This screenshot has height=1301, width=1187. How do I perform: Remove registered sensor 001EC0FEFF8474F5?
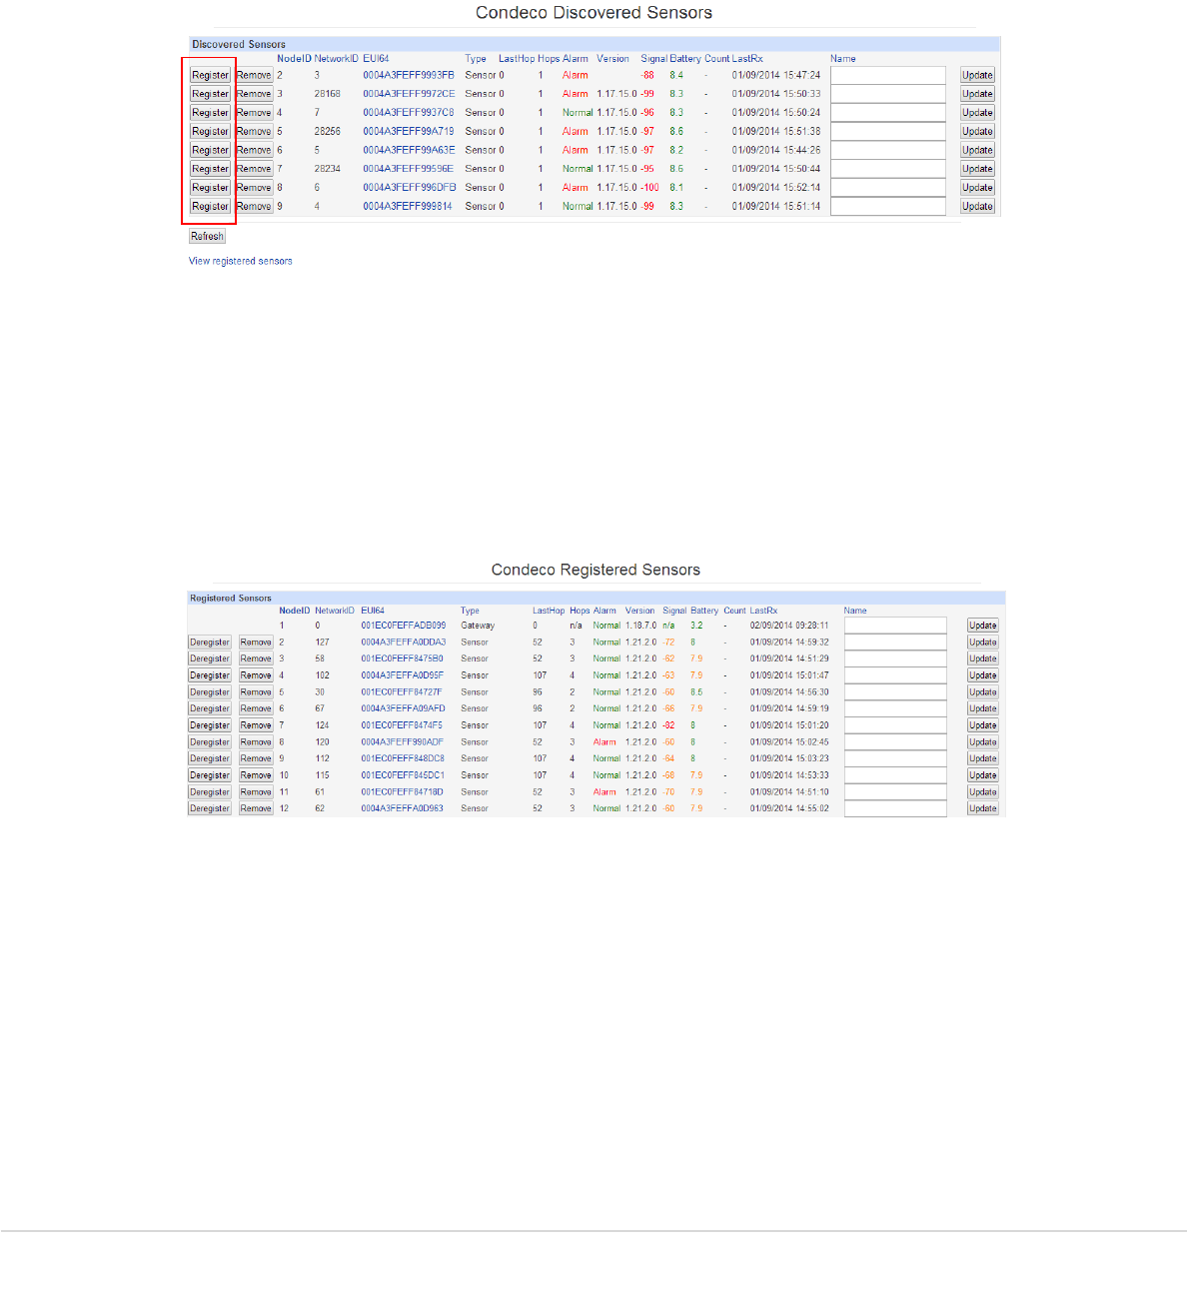click(256, 725)
